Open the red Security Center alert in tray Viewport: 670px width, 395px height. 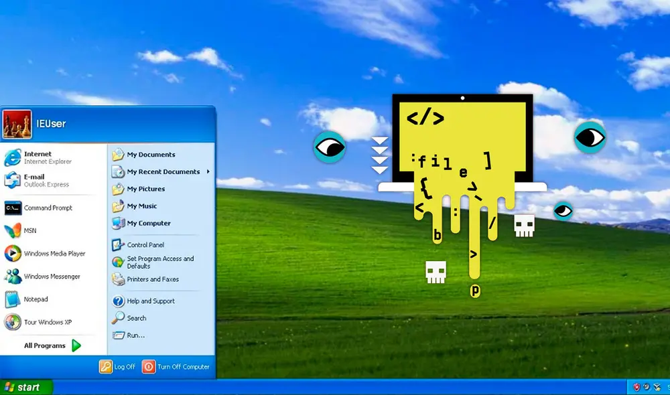pyautogui.click(x=636, y=387)
